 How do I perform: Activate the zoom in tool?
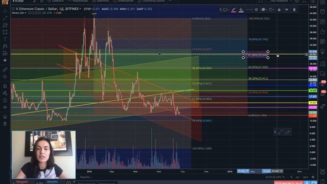coord(5,77)
